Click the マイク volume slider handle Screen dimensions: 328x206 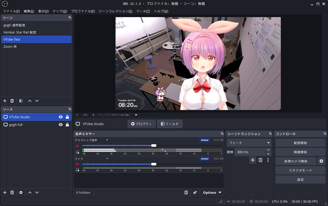point(154,164)
